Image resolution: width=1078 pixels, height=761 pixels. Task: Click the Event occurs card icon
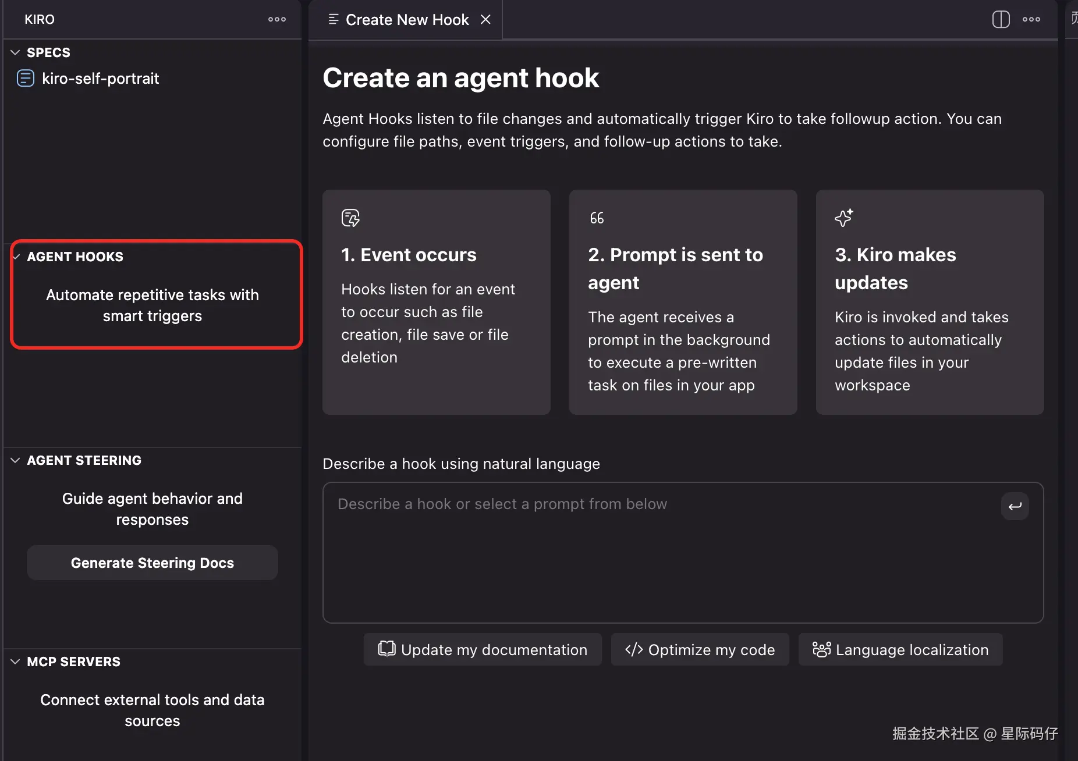click(x=350, y=218)
